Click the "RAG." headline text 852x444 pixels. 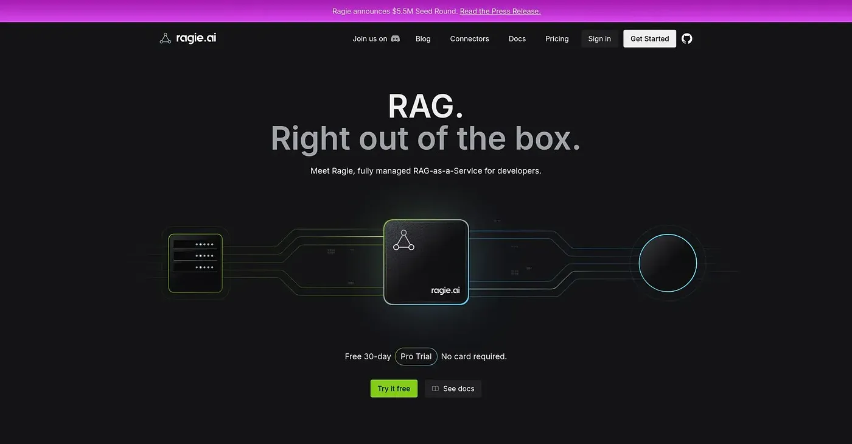coord(426,106)
